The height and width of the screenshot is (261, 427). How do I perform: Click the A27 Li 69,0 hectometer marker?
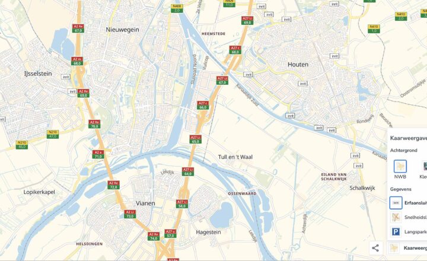pyautogui.click(x=247, y=20)
